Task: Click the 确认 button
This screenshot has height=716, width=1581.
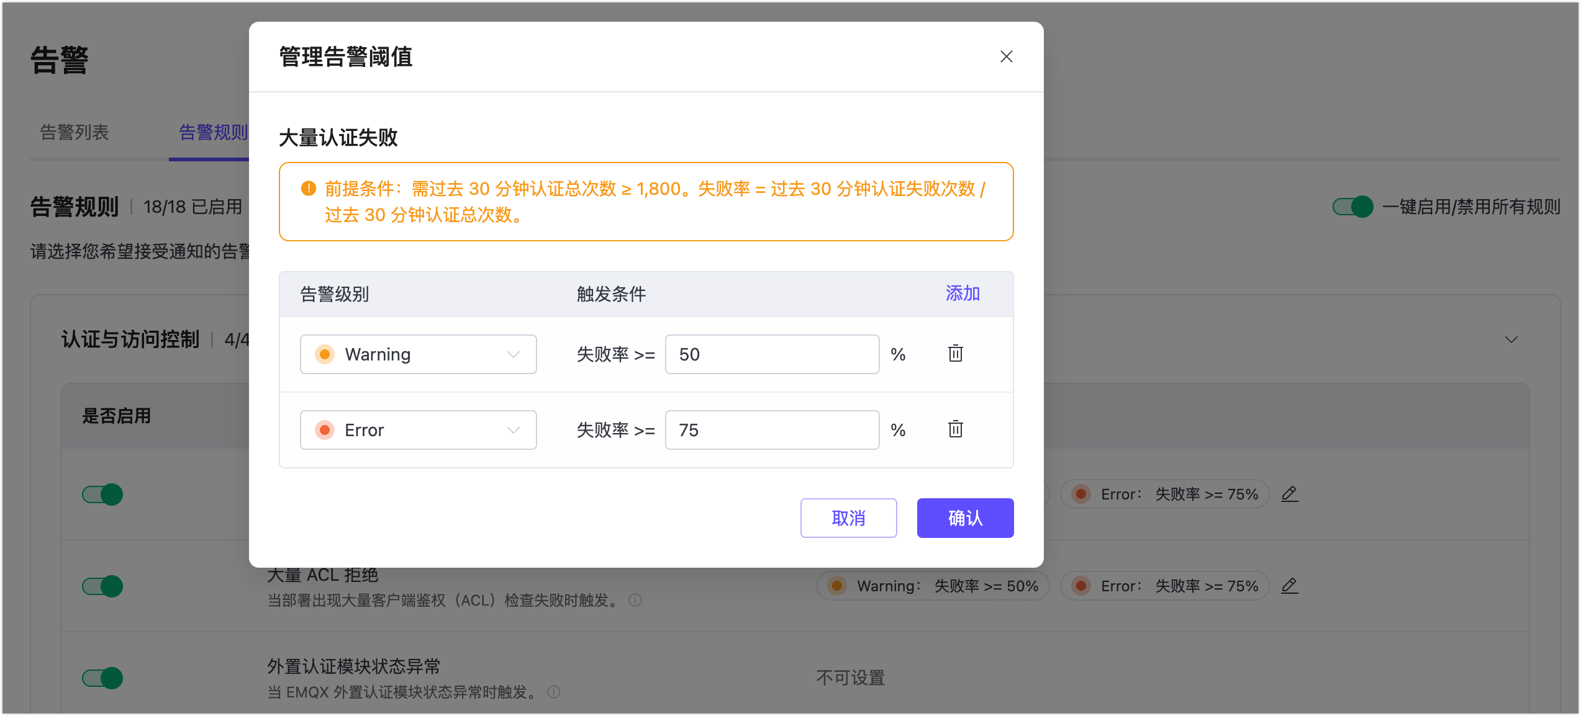Action: (964, 518)
